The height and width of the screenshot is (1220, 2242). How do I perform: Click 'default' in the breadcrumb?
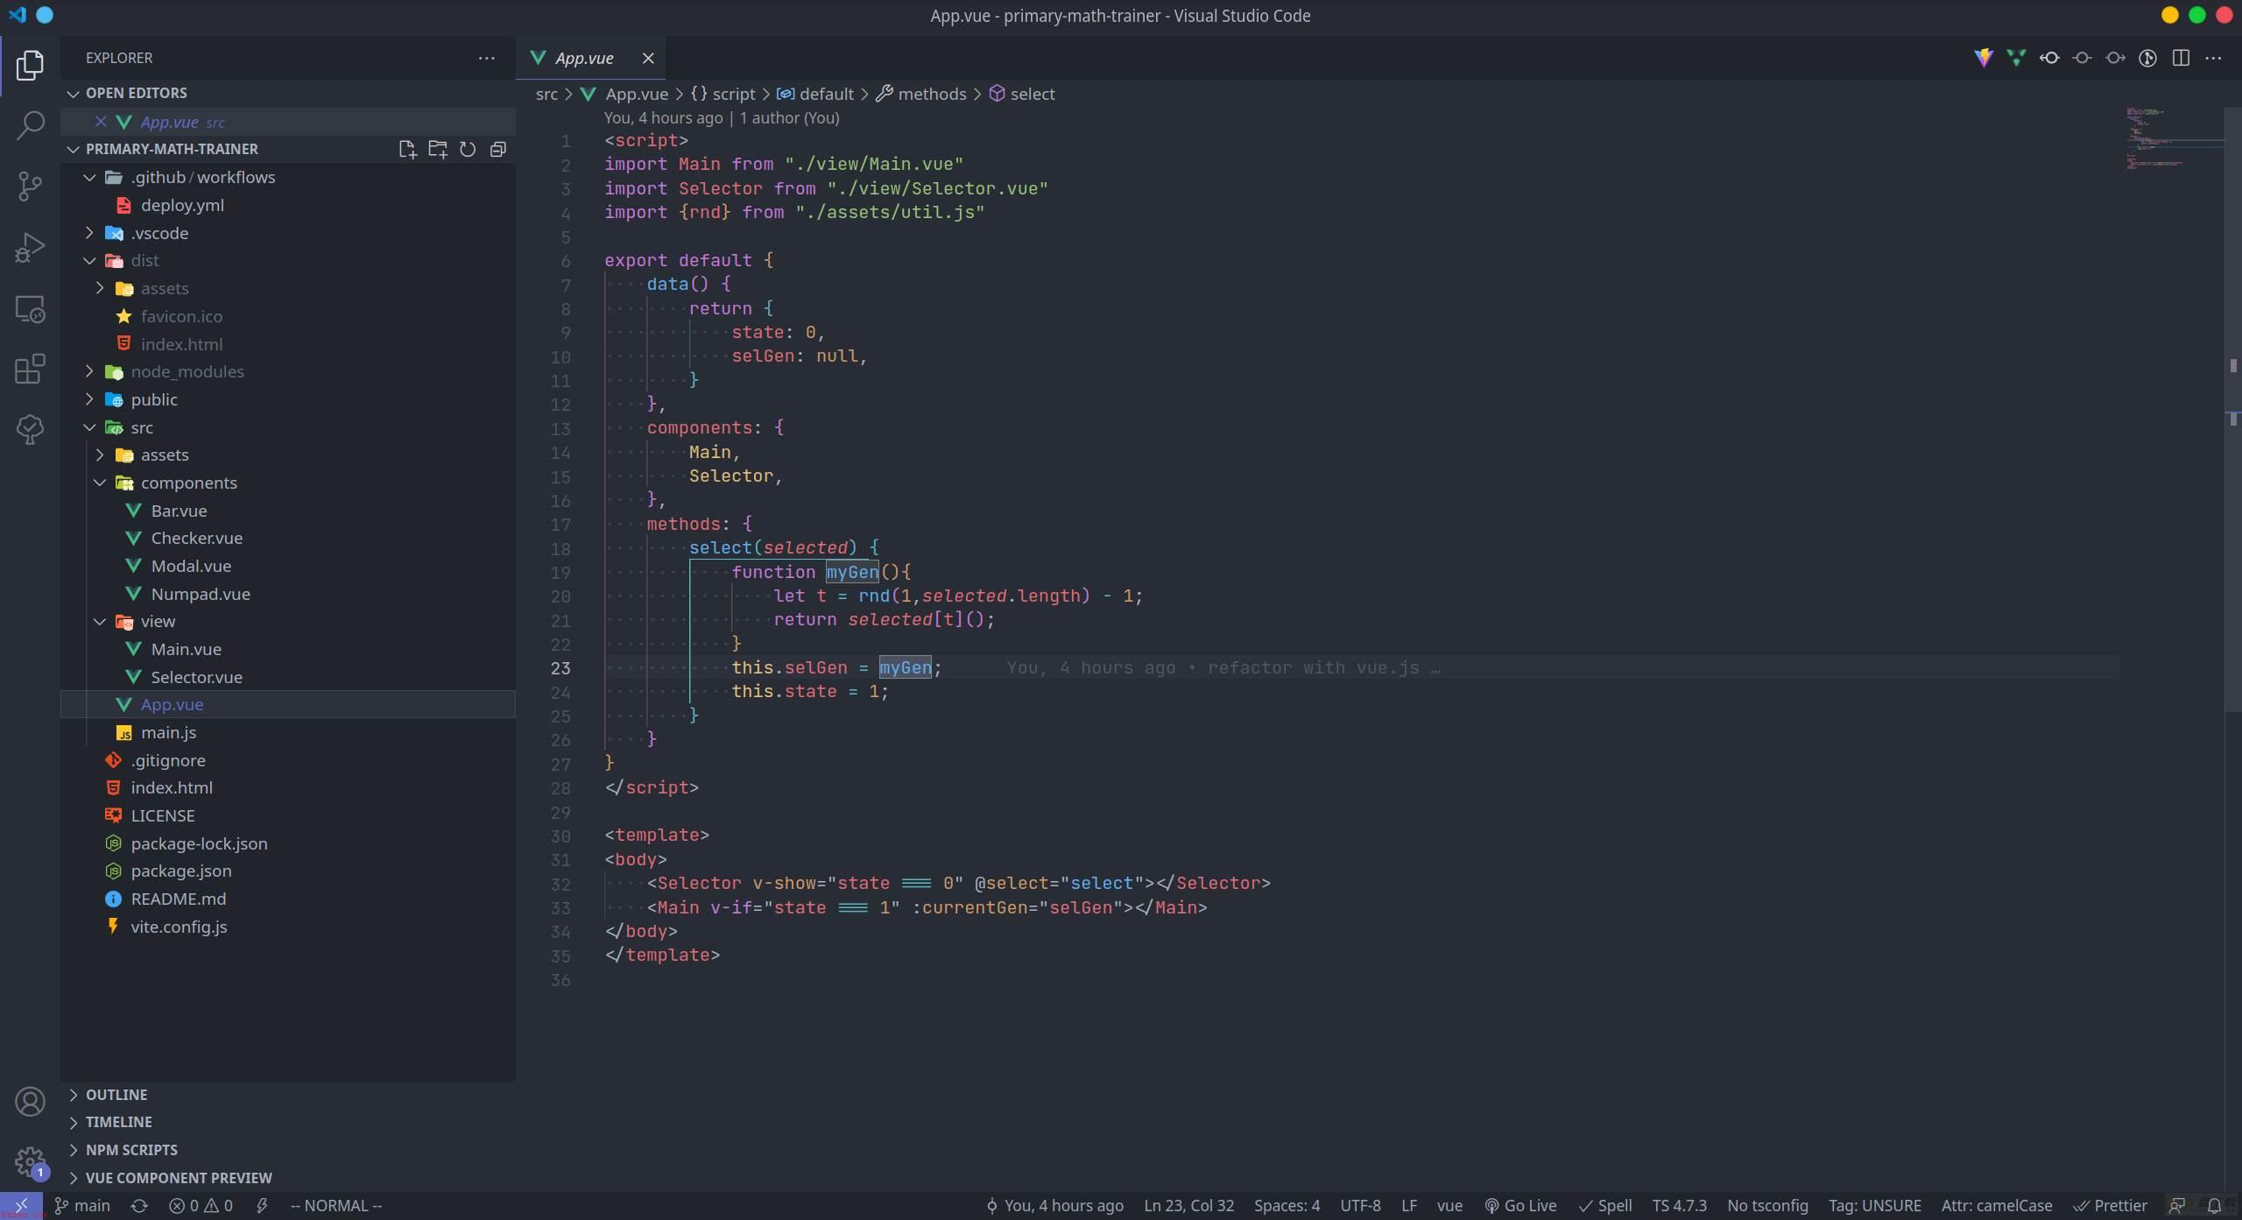pos(826,94)
